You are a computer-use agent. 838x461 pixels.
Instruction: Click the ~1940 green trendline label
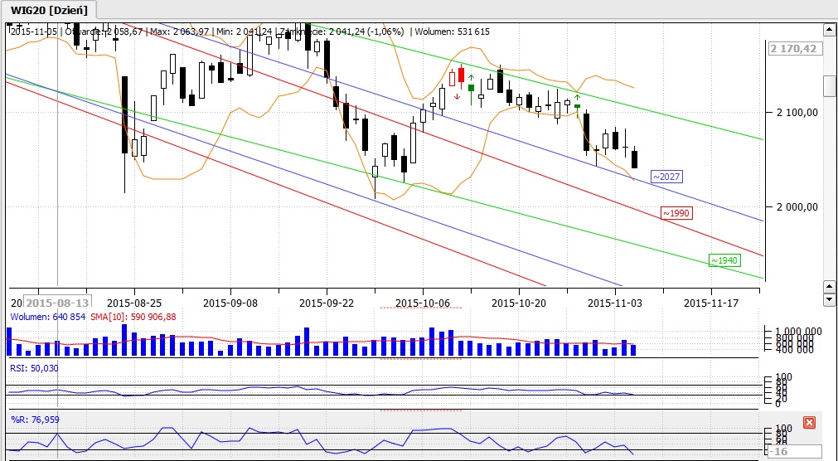coord(723,260)
